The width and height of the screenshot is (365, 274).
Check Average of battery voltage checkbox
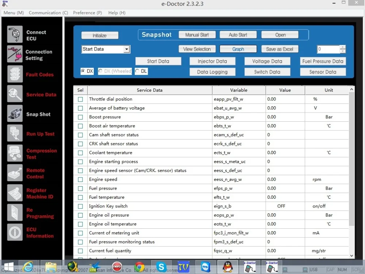click(x=80, y=108)
